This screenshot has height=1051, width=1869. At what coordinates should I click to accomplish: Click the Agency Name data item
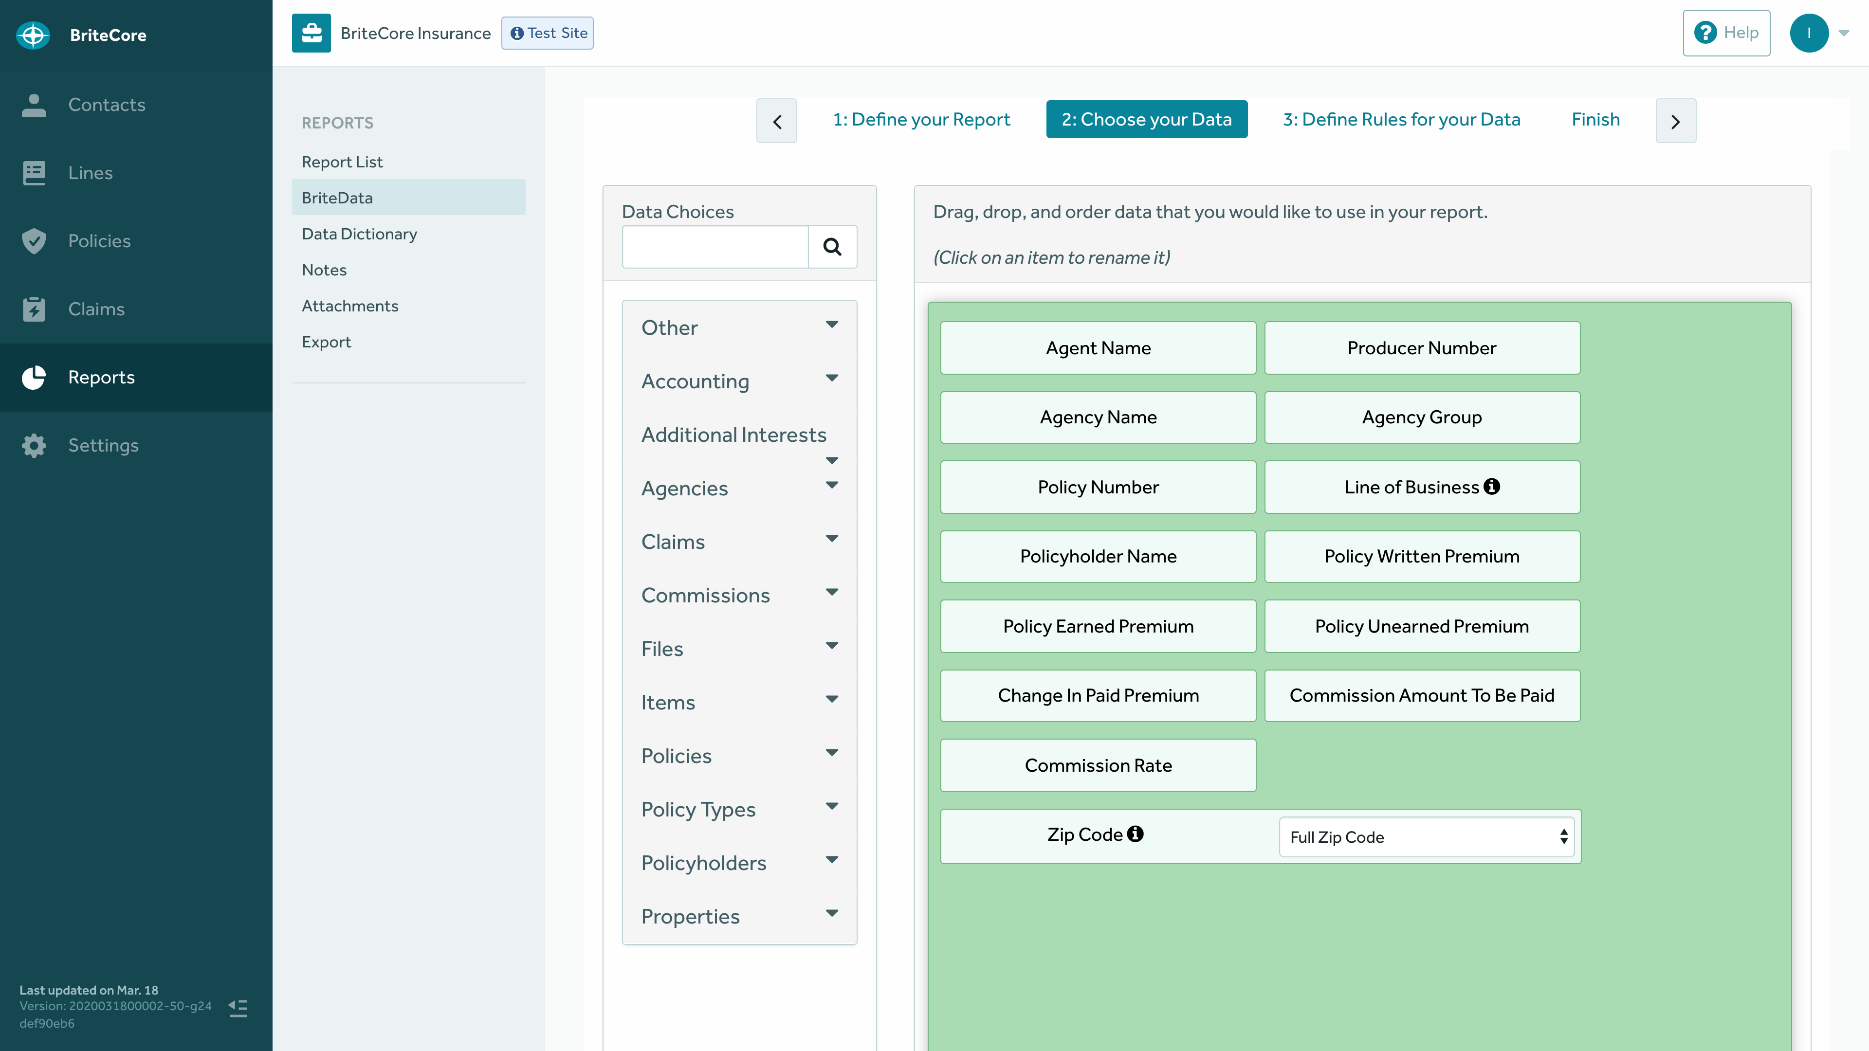click(x=1098, y=418)
